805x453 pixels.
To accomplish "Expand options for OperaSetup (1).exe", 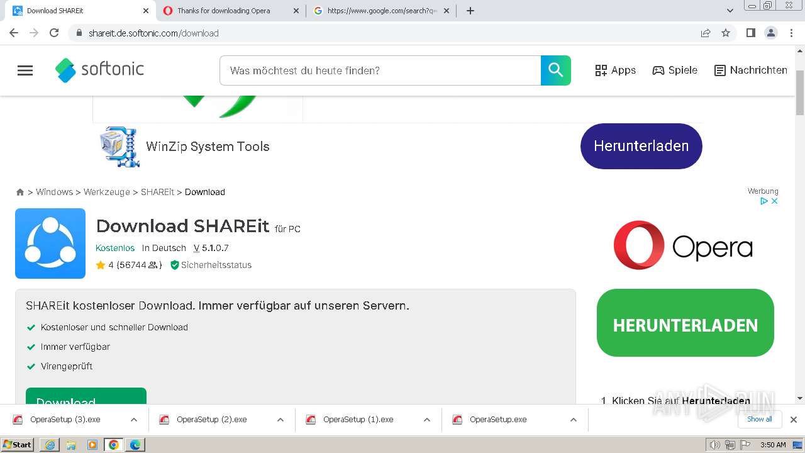I will 427,420.
